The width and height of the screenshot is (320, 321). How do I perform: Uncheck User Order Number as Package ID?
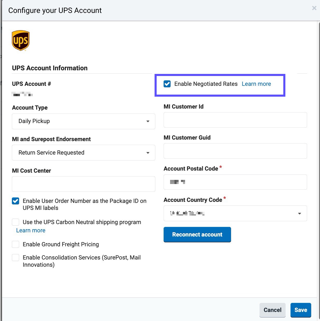(x=16, y=201)
